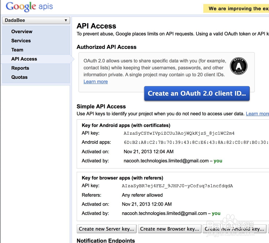
Task: Follow Learn more link under OAuth description
Action: coord(95,82)
